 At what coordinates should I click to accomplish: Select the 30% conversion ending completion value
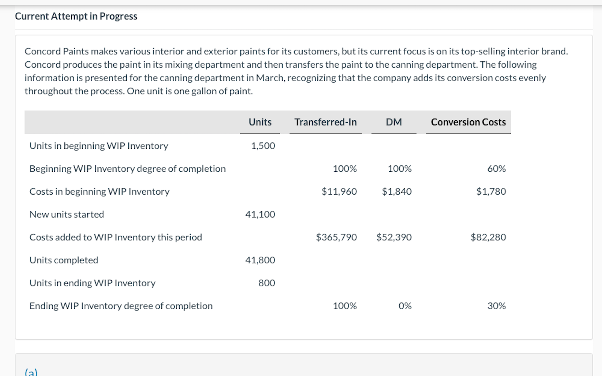click(x=497, y=306)
